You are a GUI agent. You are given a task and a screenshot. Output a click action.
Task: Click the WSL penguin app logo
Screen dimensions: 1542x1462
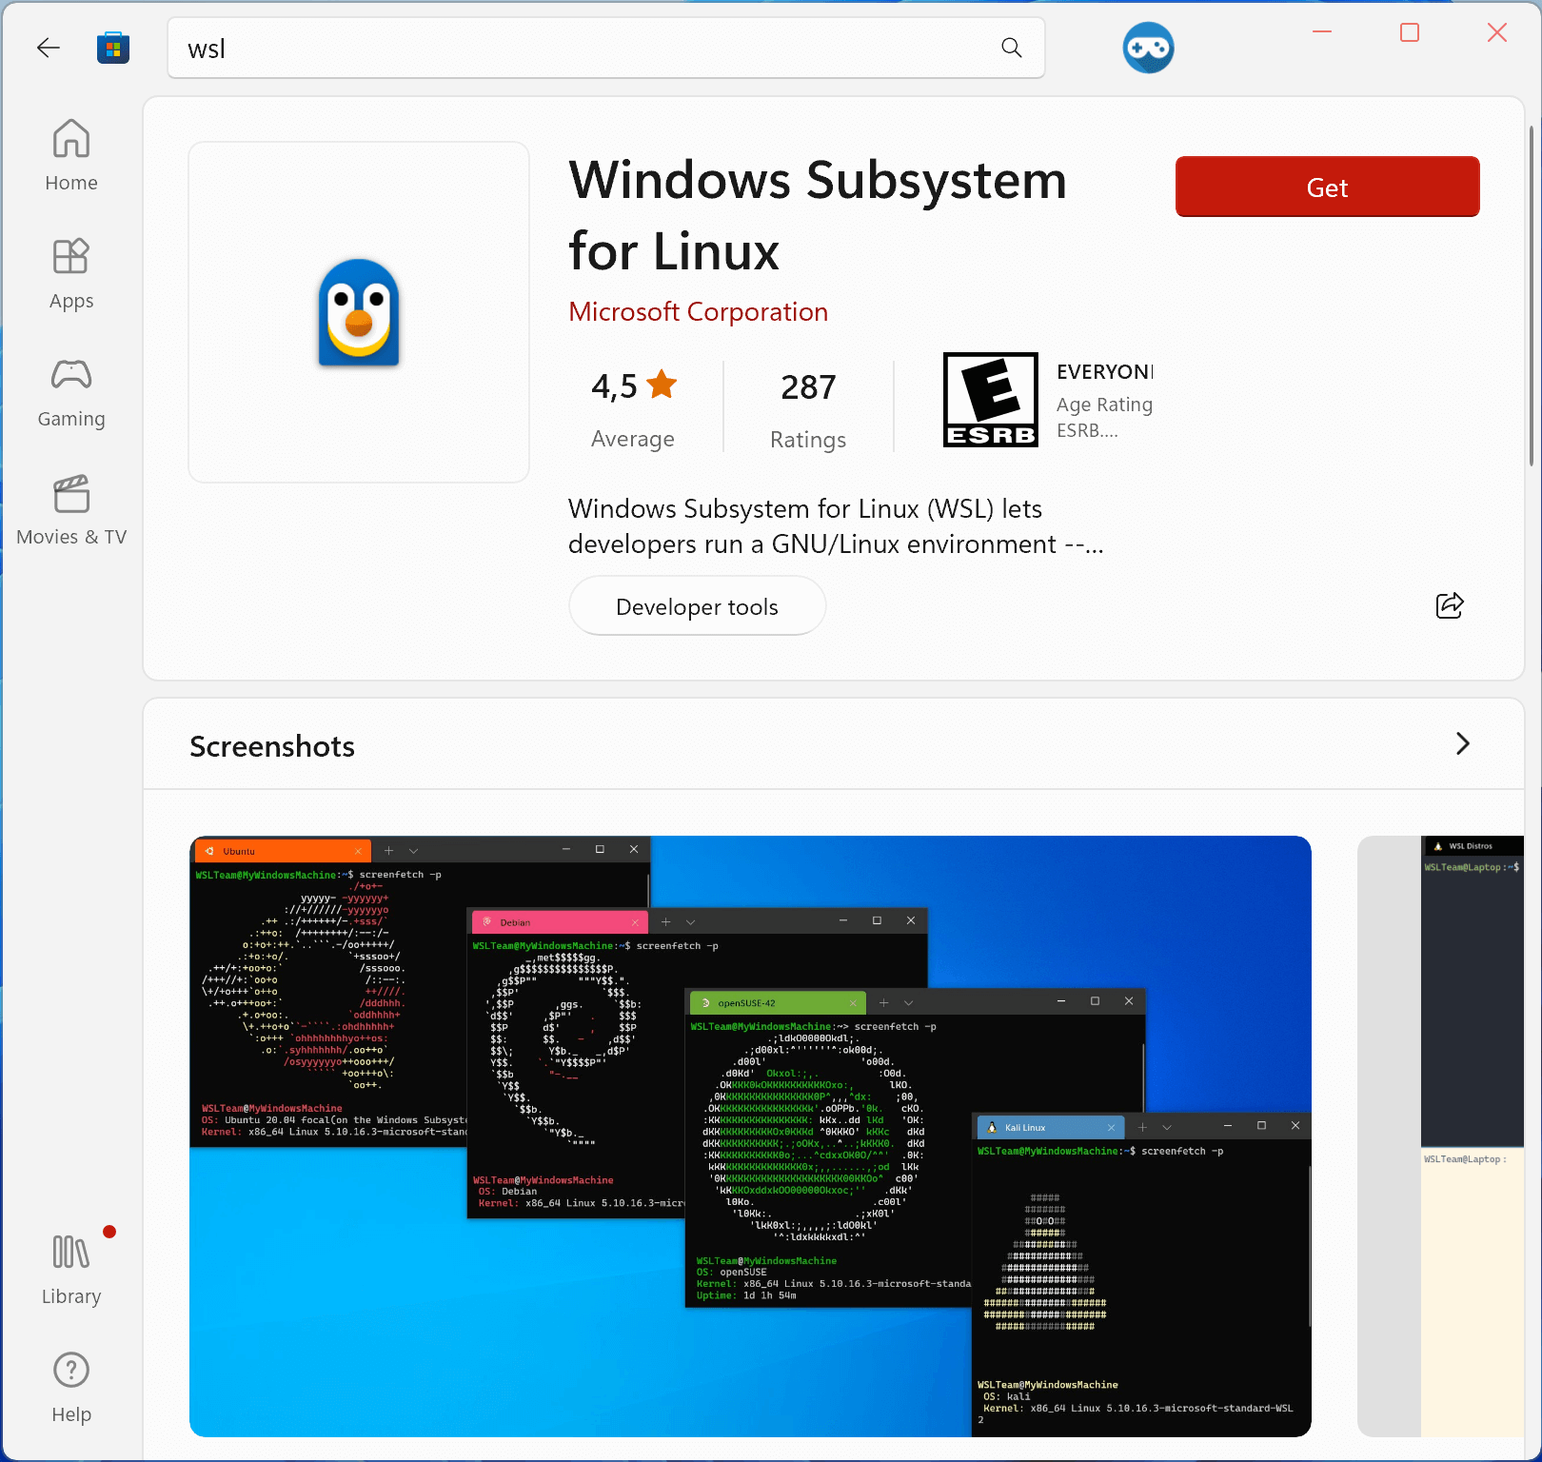click(359, 311)
